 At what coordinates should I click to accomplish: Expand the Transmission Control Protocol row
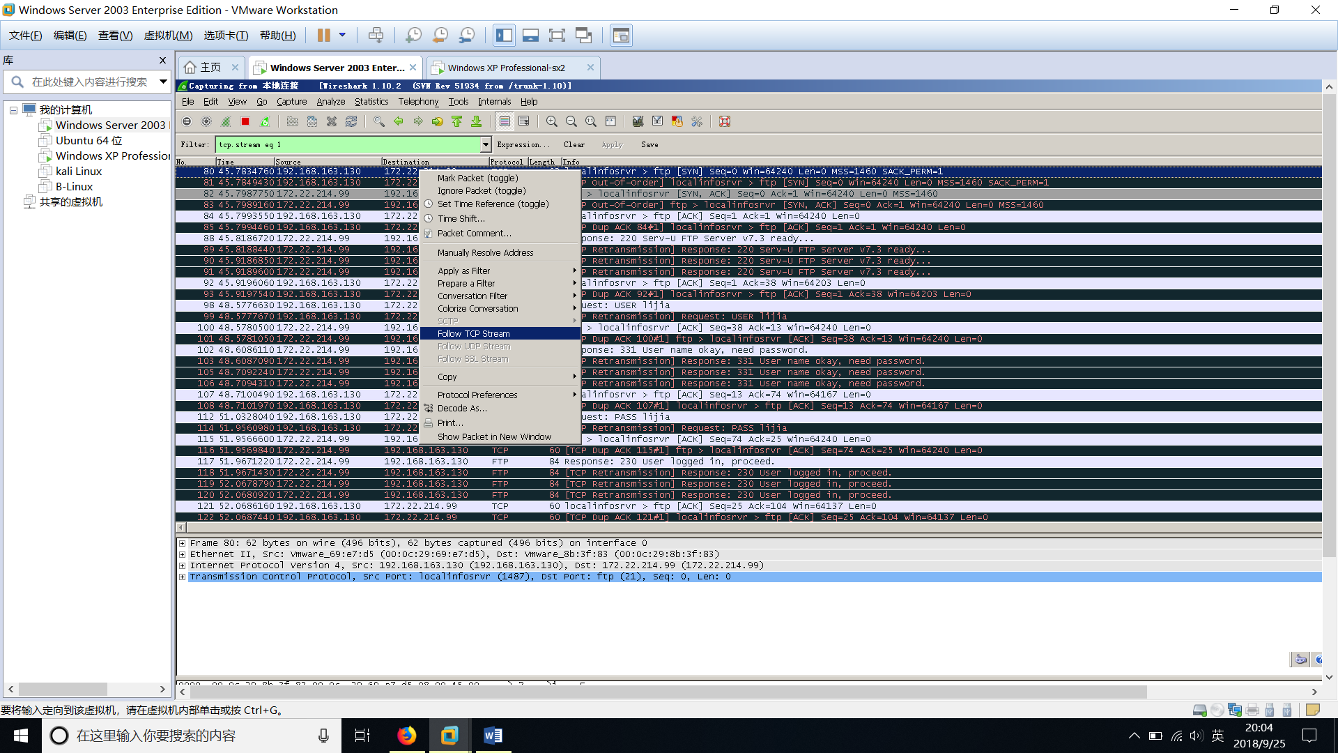[182, 577]
